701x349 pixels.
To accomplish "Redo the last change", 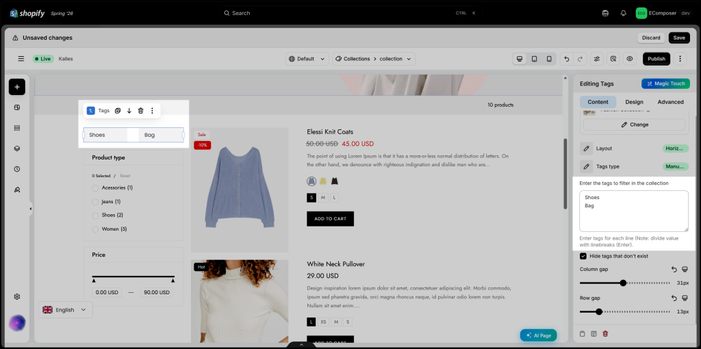I will 580,59.
